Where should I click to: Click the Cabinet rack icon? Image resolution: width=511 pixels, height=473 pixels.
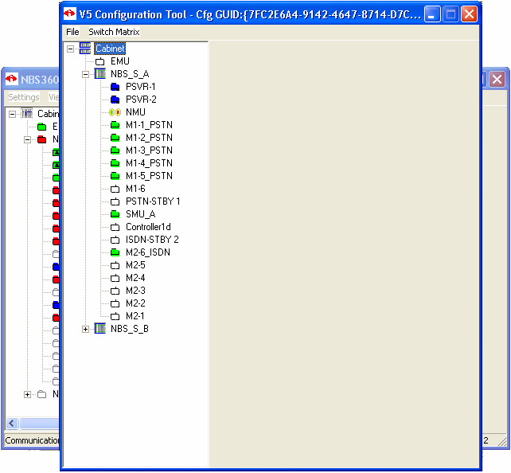pyautogui.click(x=85, y=49)
